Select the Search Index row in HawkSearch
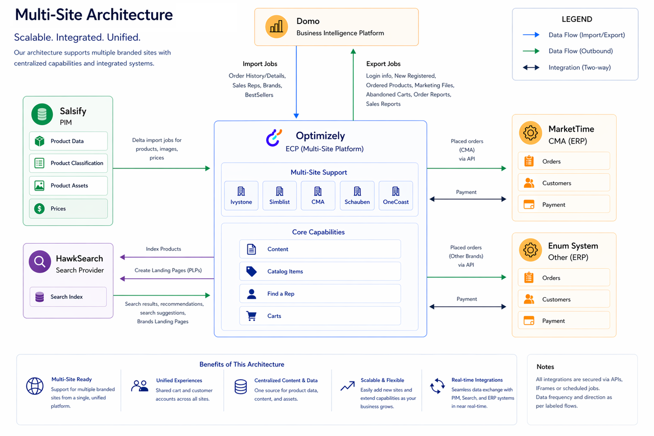The height and width of the screenshot is (436, 654). [68, 297]
